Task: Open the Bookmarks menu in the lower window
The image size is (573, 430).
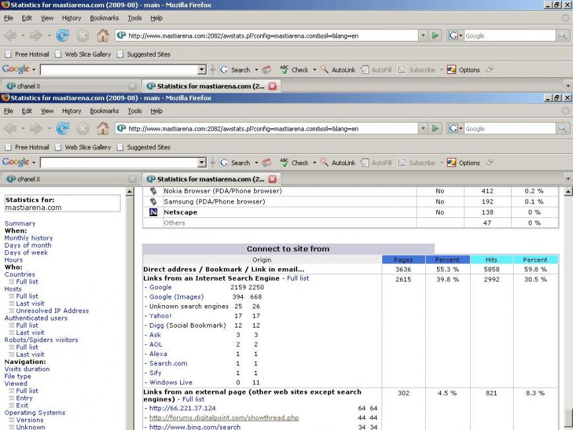Action: [104, 111]
